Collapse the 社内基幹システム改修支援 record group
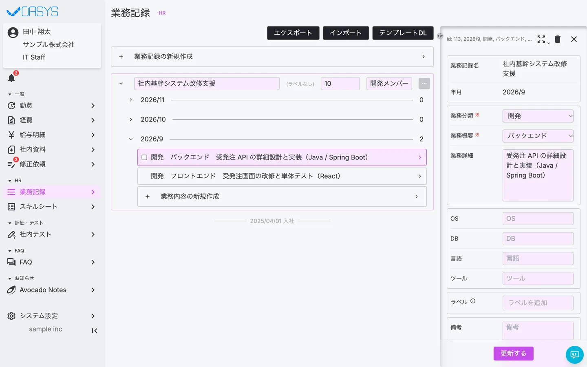This screenshot has height=367, width=587. [x=121, y=84]
